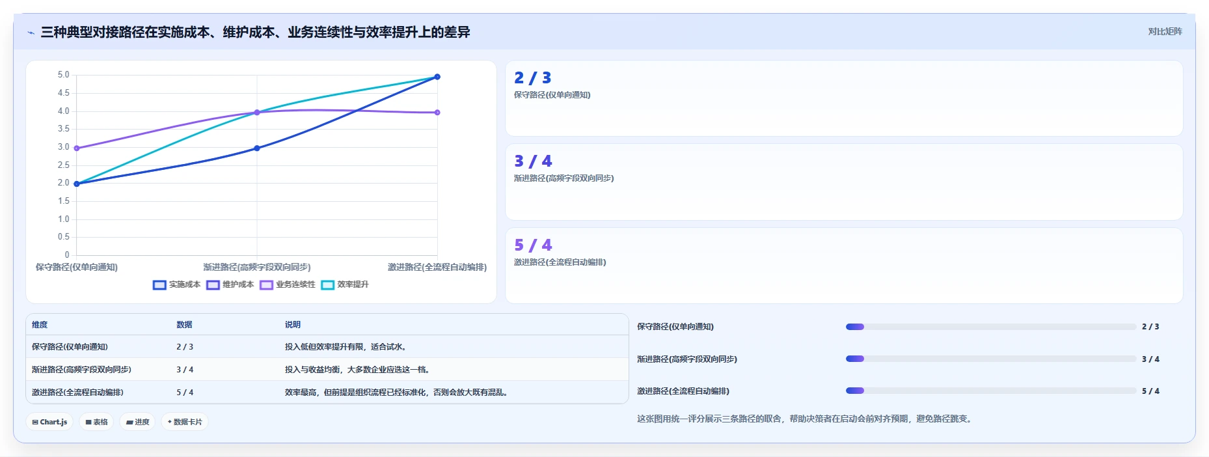The image size is (1209, 457).
Task: Click the 数据 column header
Action: coord(184,325)
